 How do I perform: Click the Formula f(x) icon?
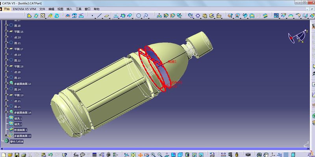(x=76, y=154)
